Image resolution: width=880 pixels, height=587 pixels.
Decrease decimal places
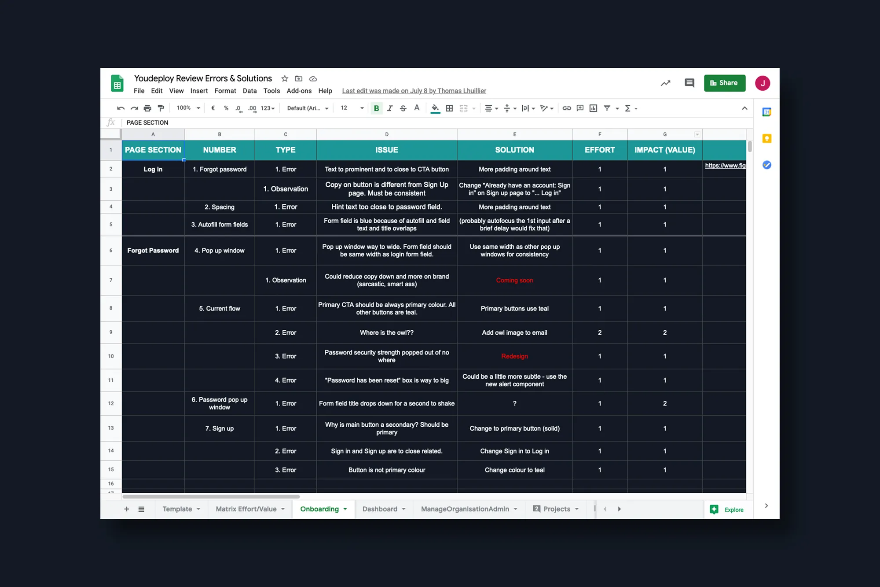(x=239, y=108)
